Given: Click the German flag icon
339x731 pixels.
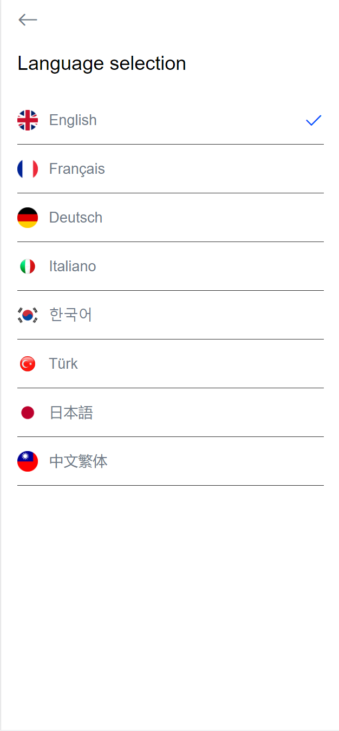Looking at the screenshot, I should pyautogui.click(x=28, y=218).
